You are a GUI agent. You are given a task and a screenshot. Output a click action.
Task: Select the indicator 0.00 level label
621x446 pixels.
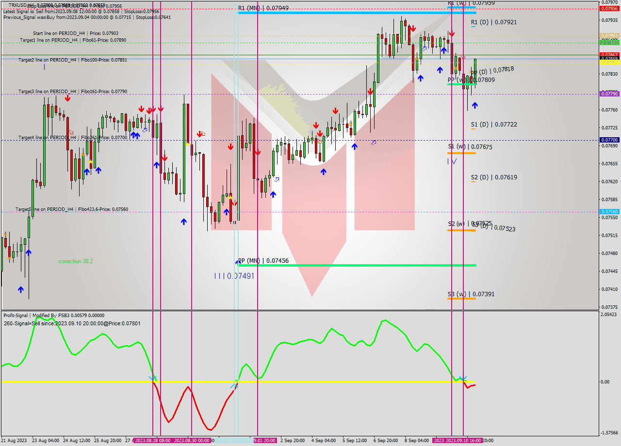(x=605, y=382)
